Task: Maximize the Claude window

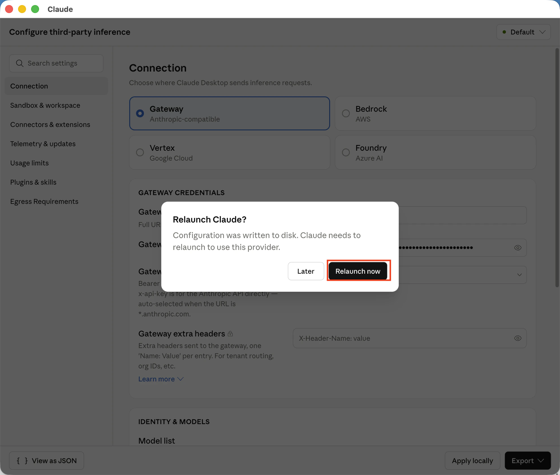Action: click(x=35, y=9)
